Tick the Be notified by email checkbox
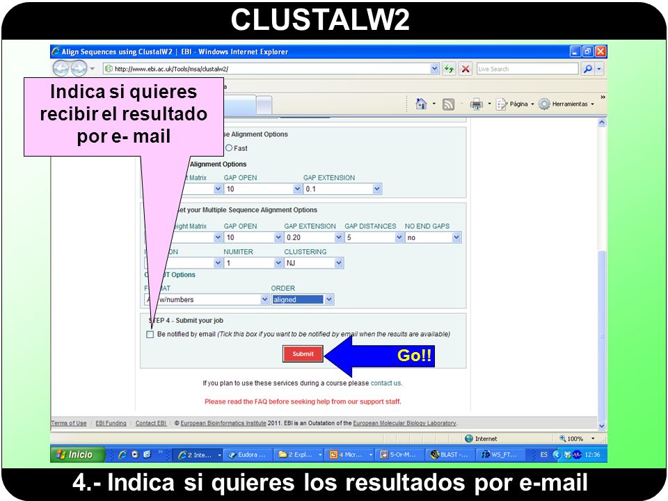The height and width of the screenshot is (501, 668). 150,335
